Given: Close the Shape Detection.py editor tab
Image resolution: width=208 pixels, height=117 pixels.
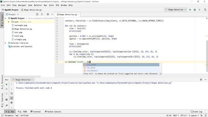Looking at the screenshot, I should (78, 14).
